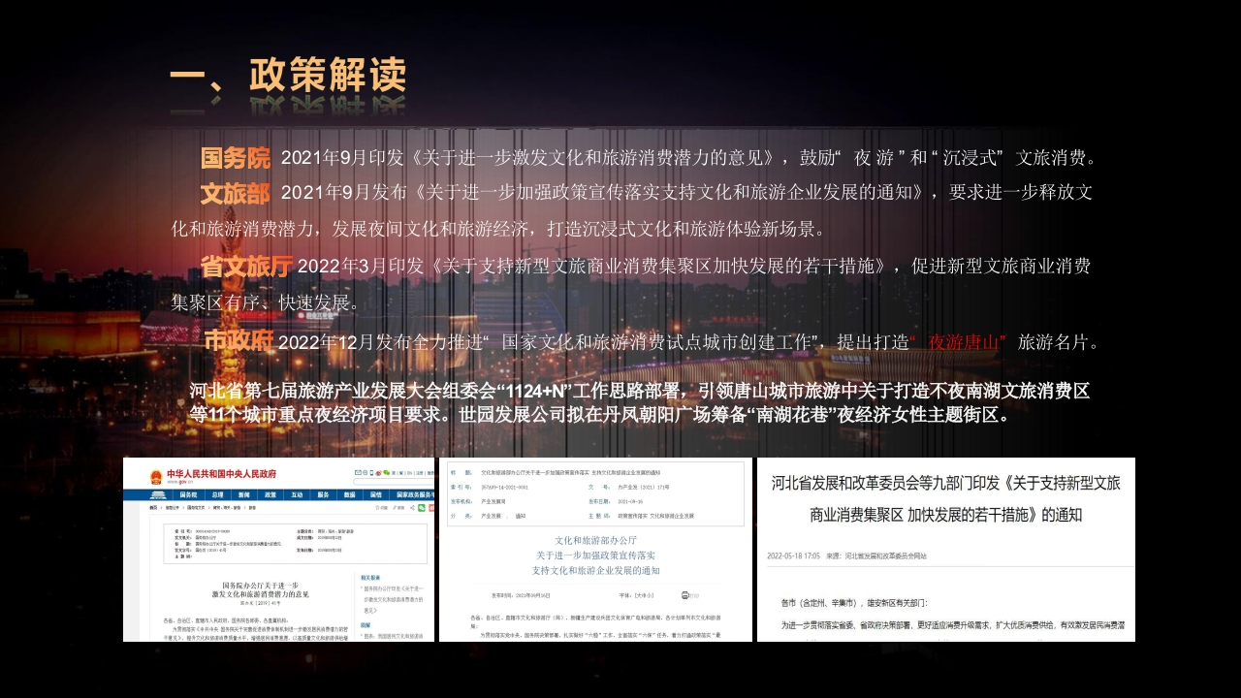This screenshot has height=698, width=1241.
Task: Click the national emblem logo on gov.cn screenshot
Action: 154,475
